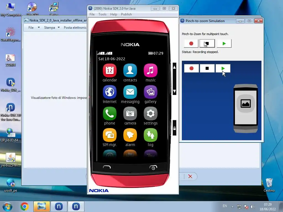The image size is (283, 212).
Task: Click the lock key beside the emulator
Action: [x=174, y=128]
